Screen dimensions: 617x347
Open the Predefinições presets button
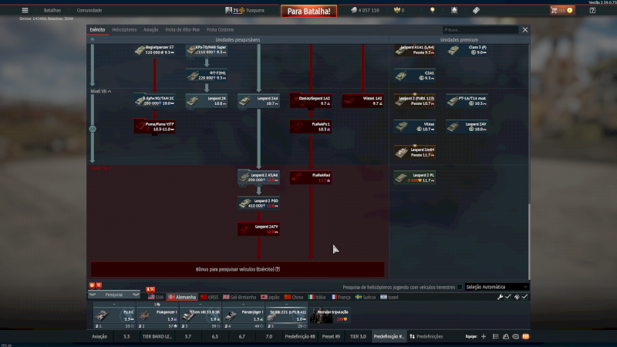[427, 336]
